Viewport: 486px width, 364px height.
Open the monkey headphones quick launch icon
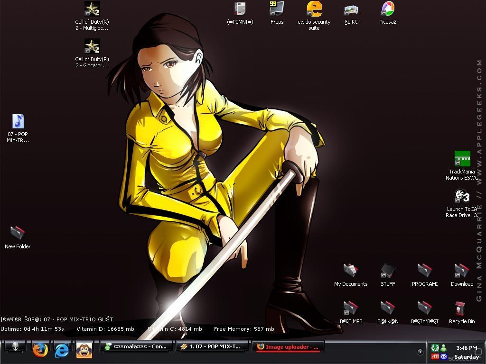84,350
